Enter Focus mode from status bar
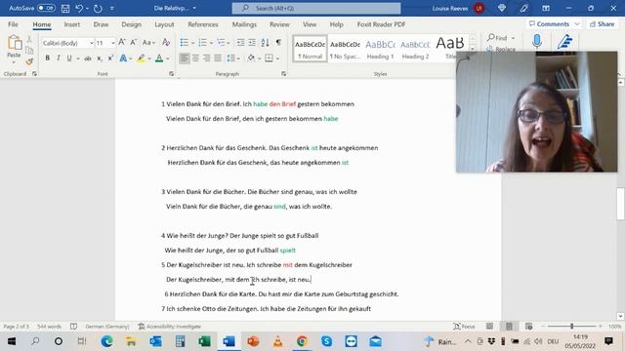The image size is (625, 351). click(464, 327)
